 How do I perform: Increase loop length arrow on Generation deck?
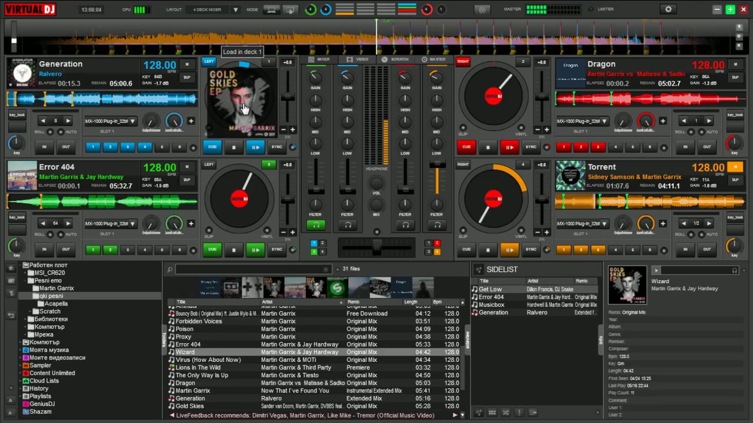click(x=68, y=121)
